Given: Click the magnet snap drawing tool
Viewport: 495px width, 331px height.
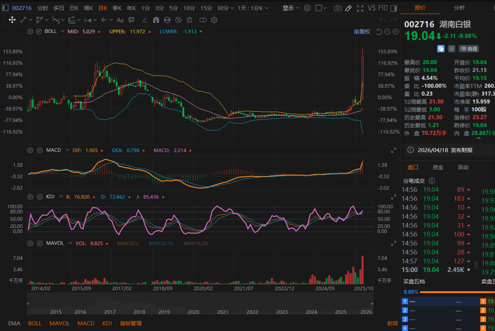Looking at the screenshot, I should point(155,20).
